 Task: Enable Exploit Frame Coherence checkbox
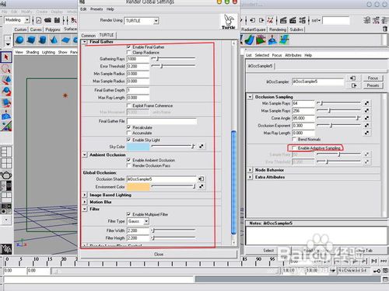coord(128,106)
